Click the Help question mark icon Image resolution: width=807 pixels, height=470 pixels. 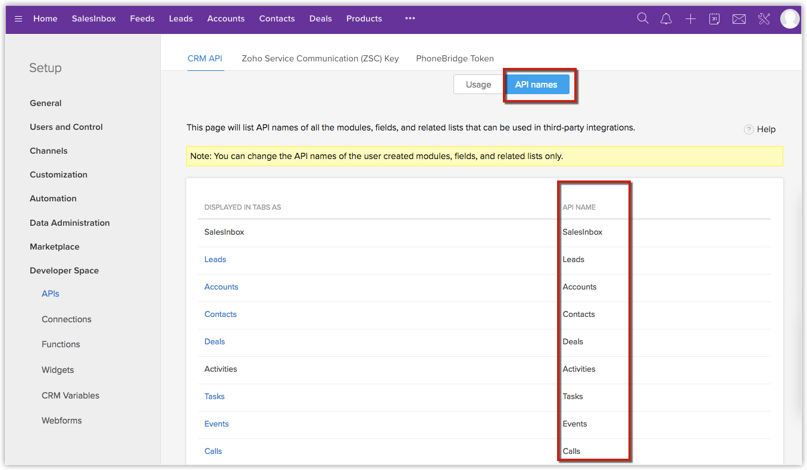click(x=749, y=129)
